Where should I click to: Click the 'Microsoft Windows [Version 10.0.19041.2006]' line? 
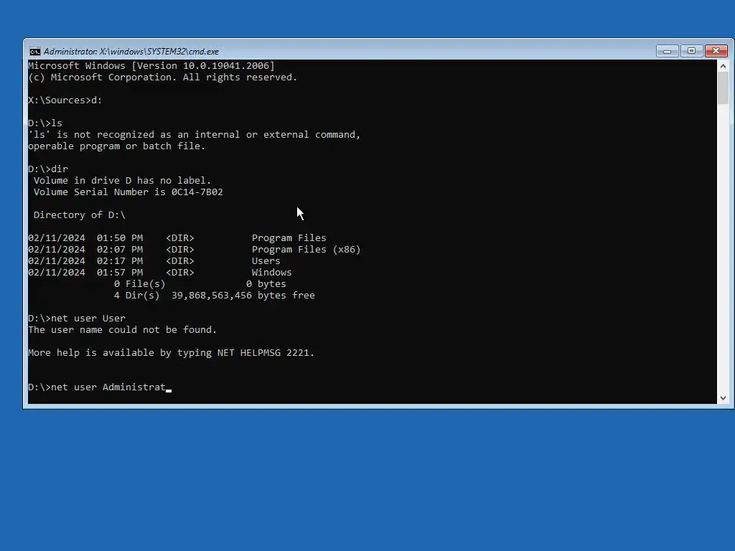point(151,65)
